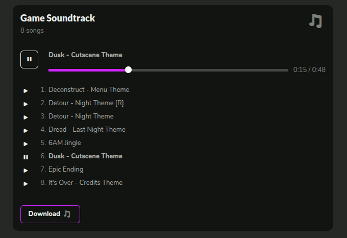This screenshot has height=238, width=347.
Task: Click the 0:15 / 0:48 time display
Action: (309, 70)
